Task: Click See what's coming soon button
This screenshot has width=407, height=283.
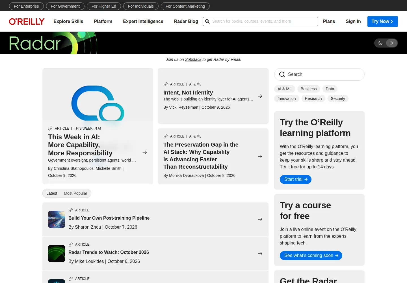Action: pos(311,256)
